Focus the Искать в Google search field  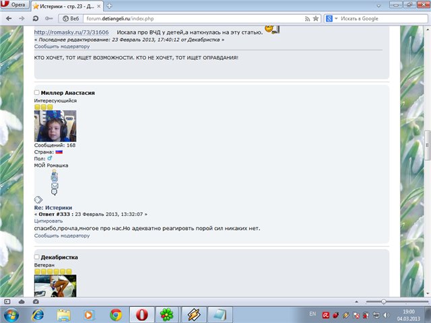[383, 19]
